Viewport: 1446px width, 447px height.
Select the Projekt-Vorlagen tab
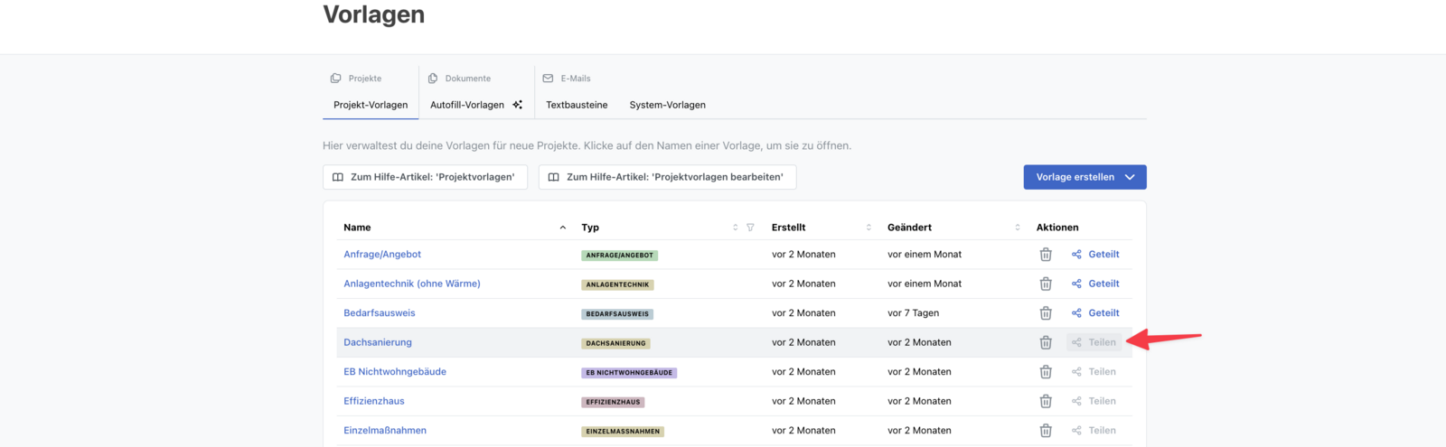tap(371, 105)
